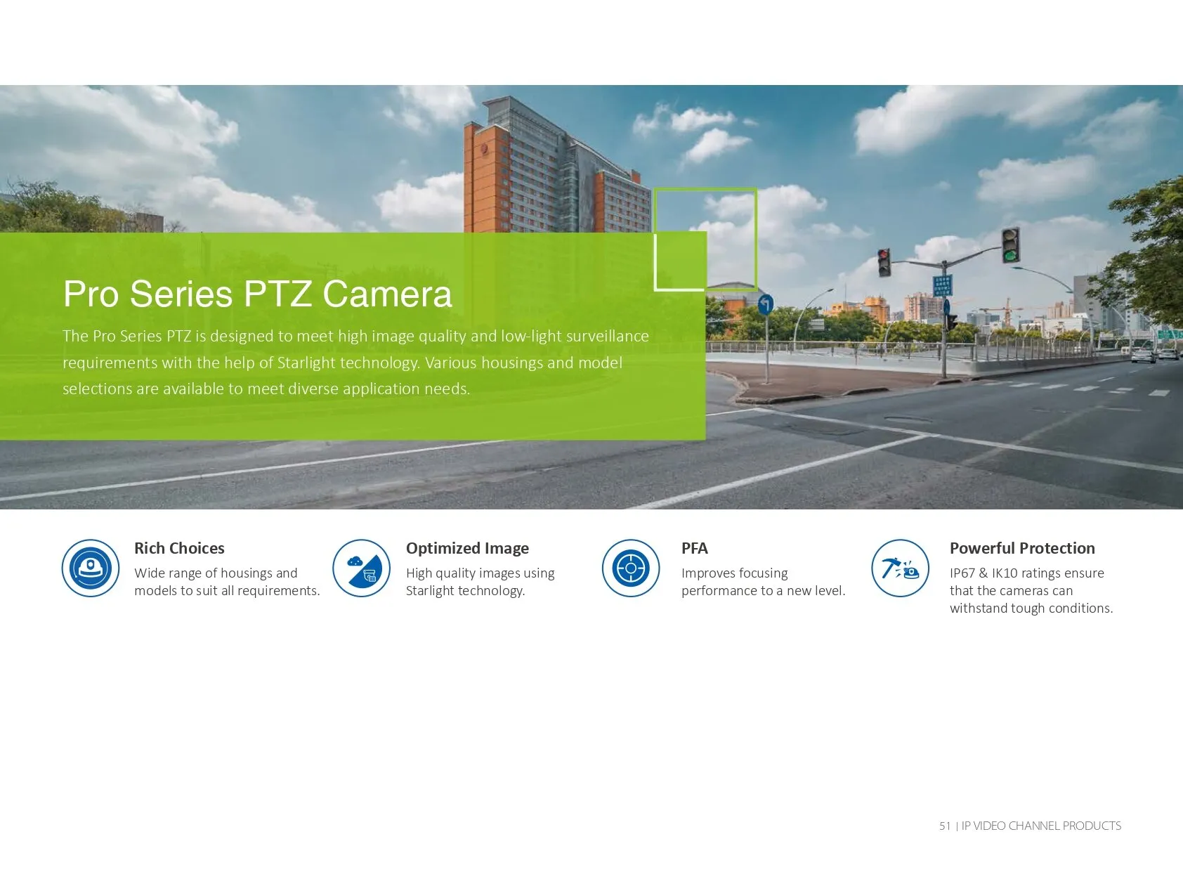
Task: Click text 'that the cameras can'
Action: [1012, 591]
